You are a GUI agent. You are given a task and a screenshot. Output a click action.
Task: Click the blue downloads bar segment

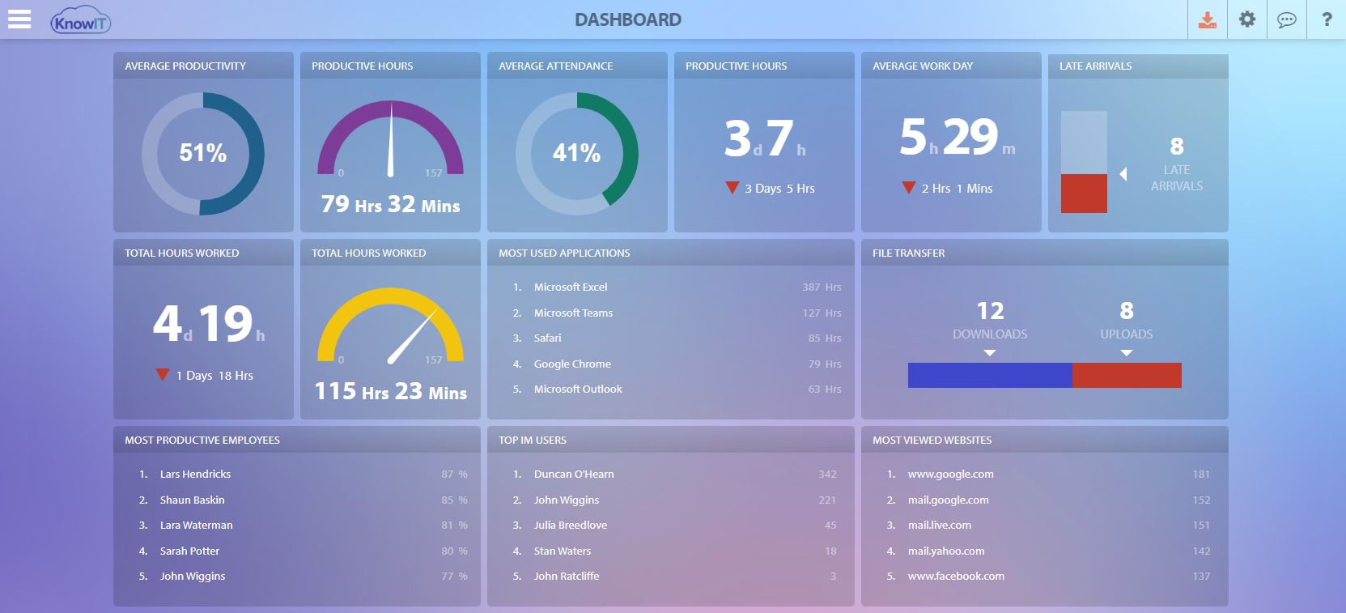[x=990, y=375]
